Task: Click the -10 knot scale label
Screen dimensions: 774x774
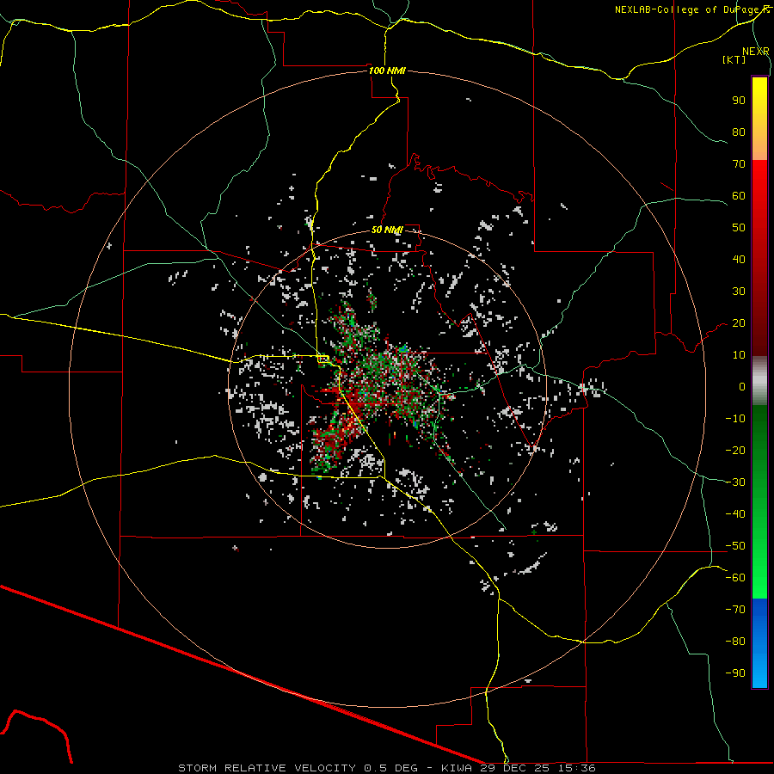Action: click(735, 419)
